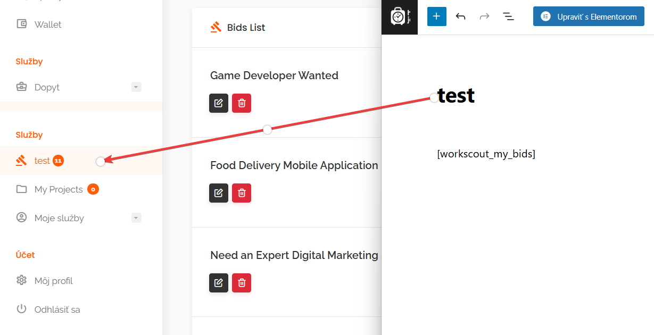Click the redo arrow in editor toolbar

click(484, 16)
